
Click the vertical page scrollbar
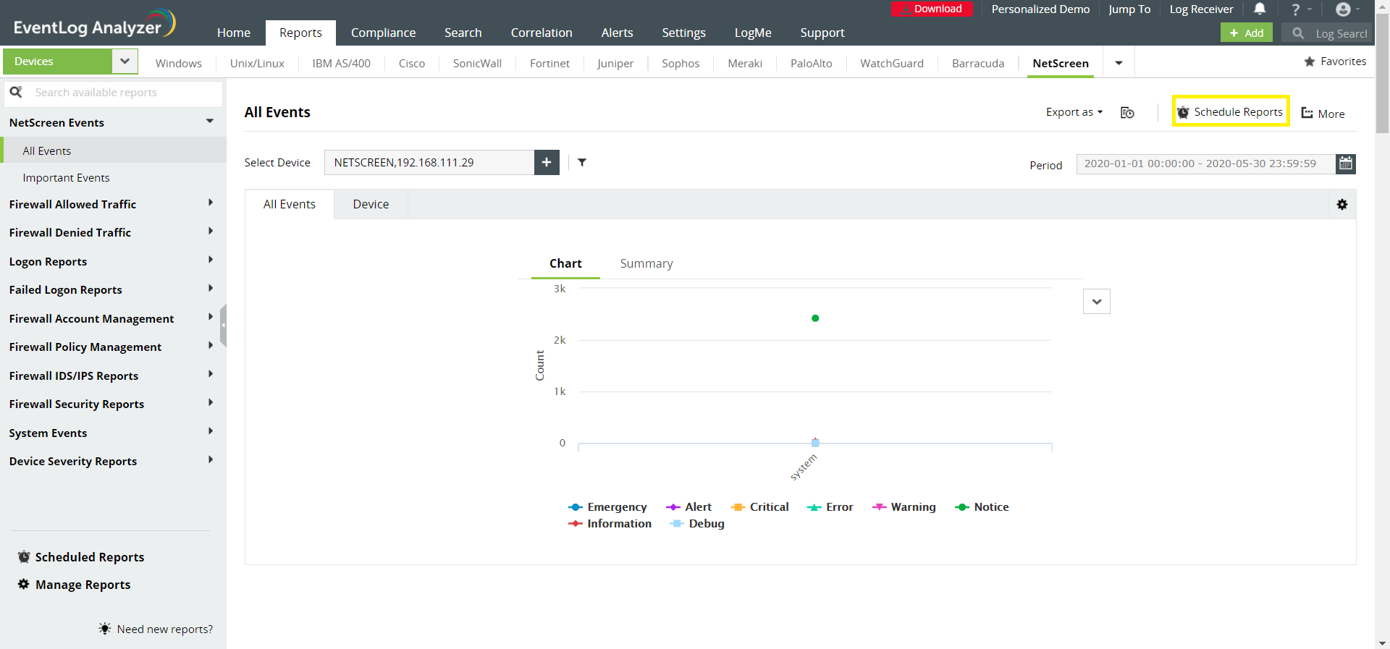[1383, 72]
